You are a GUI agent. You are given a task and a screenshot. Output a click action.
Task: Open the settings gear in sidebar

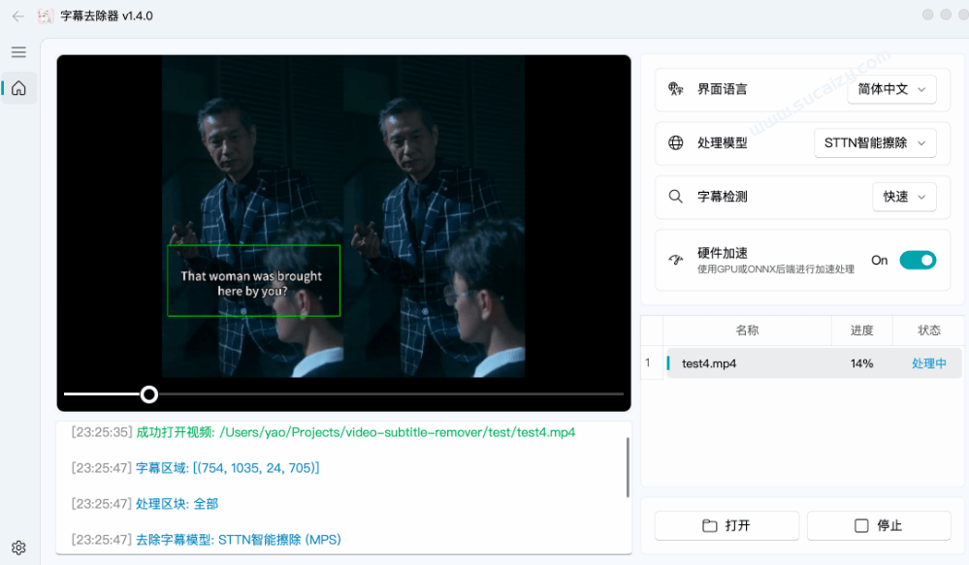tap(18, 548)
